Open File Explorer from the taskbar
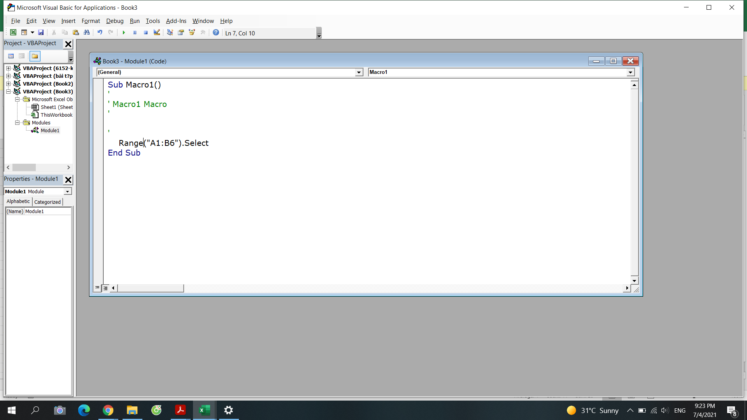Image resolution: width=747 pixels, height=420 pixels. [x=132, y=410]
